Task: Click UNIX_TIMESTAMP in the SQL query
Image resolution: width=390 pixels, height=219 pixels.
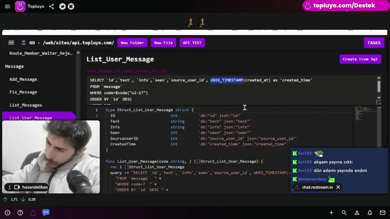Action: click(x=226, y=80)
